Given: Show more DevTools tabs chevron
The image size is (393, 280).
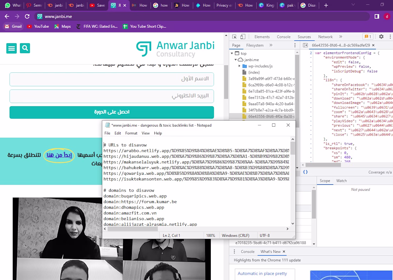Looking at the screenshot, I should (340, 36).
